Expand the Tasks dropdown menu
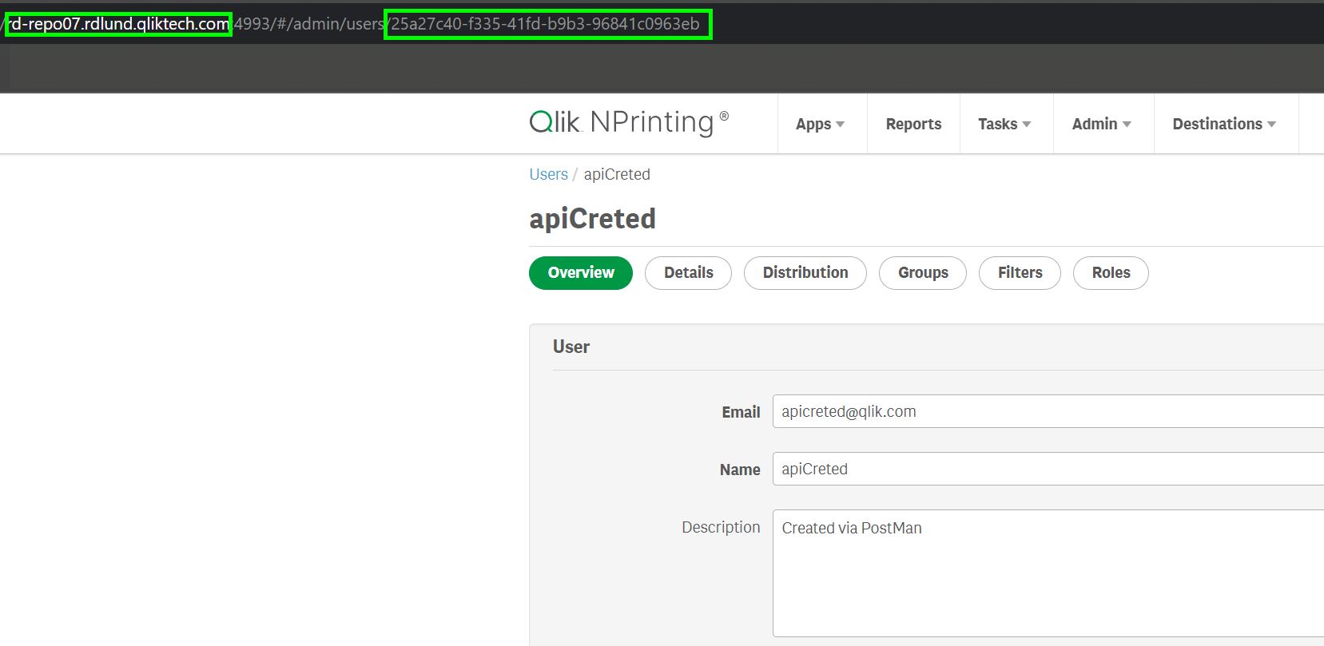 (1005, 124)
